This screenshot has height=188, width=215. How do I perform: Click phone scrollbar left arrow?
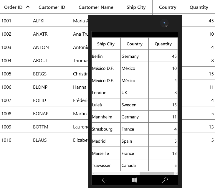(94, 174)
